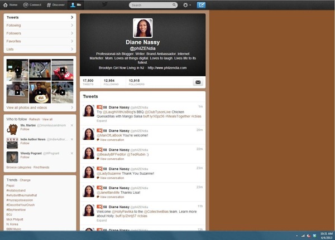Follow Indie Author News
Viewport: 335px width, 240px height.
coord(25,143)
